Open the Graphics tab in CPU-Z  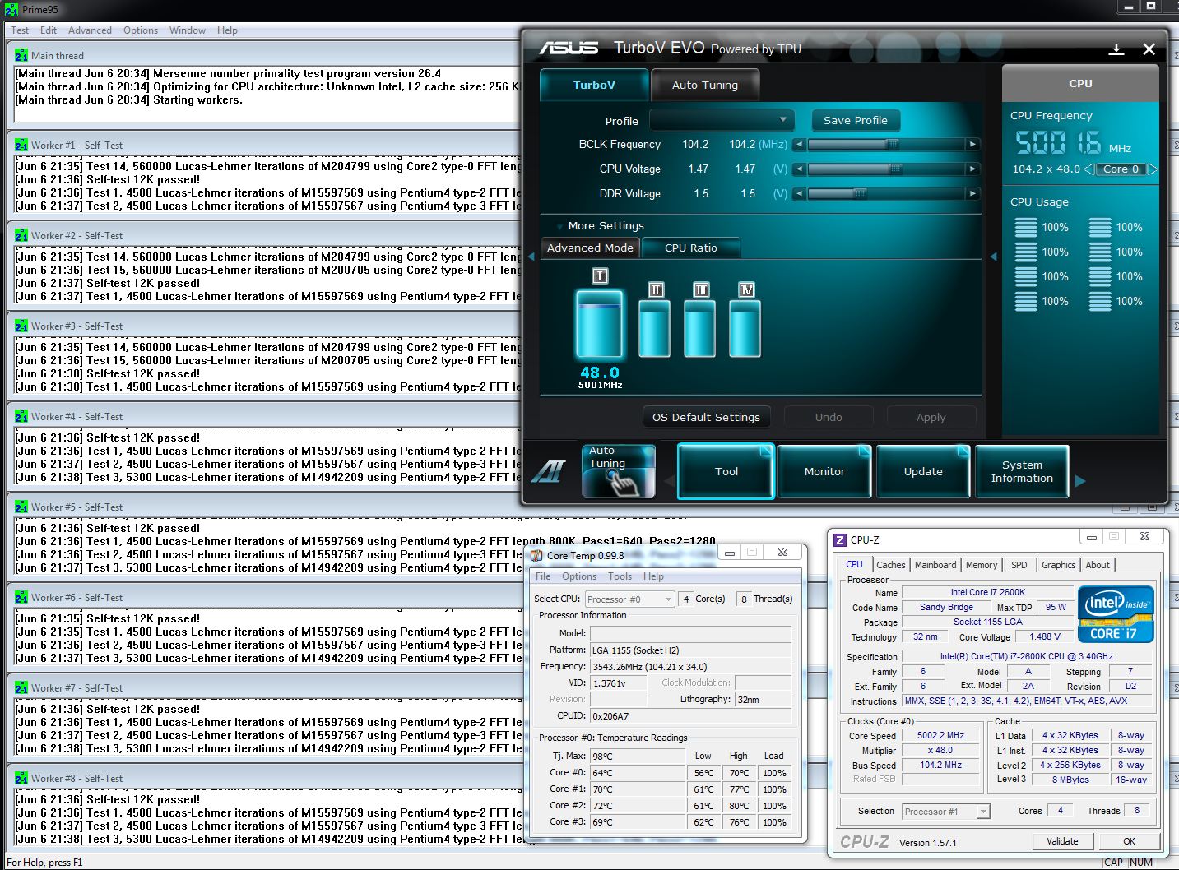coord(1058,565)
